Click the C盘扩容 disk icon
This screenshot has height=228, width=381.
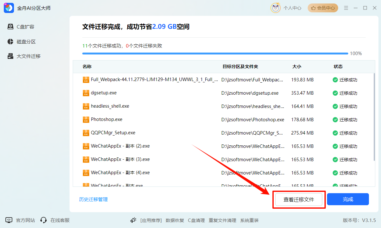(10, 27)
